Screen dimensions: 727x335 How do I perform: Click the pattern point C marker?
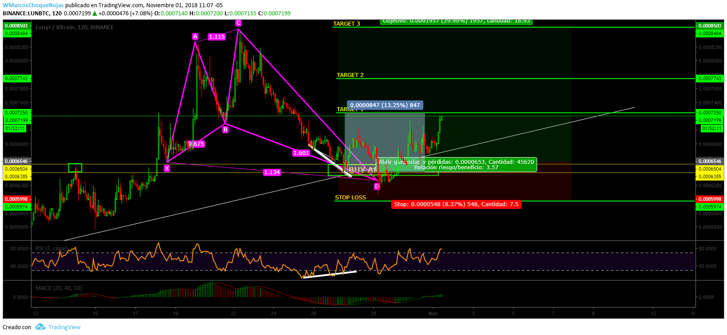tap(238, 23)
